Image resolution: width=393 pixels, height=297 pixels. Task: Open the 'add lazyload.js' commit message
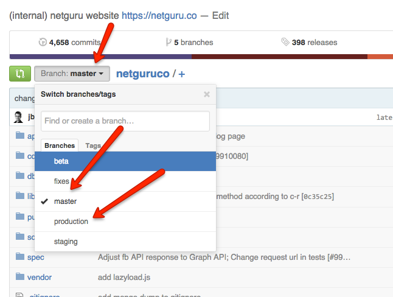pos(124,277)
